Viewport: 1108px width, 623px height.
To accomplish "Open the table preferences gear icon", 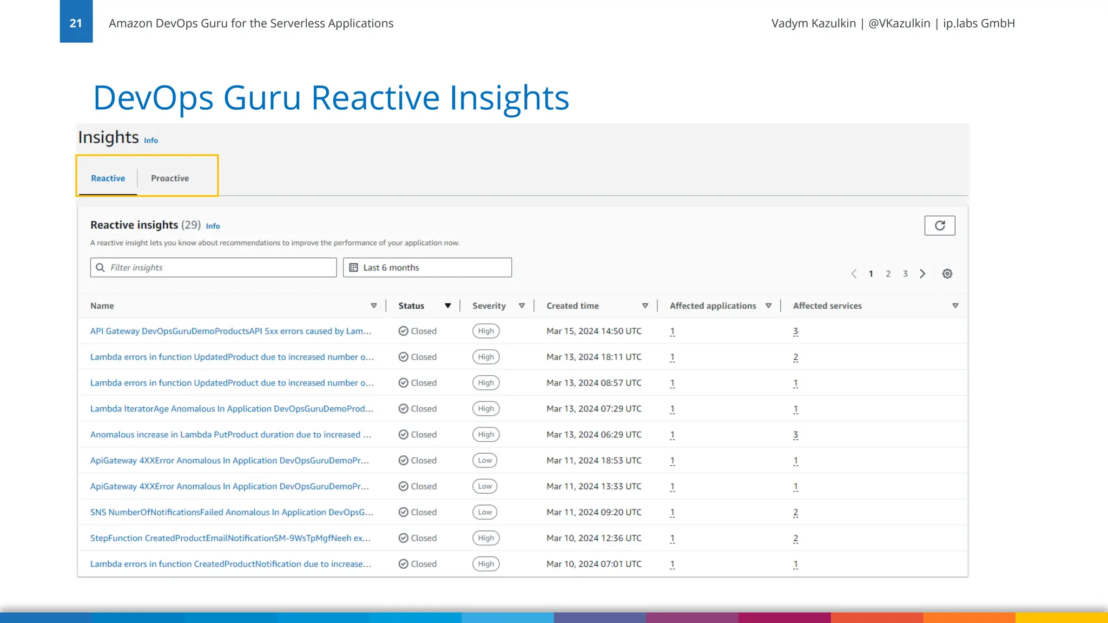I will (x=947, y=274).
